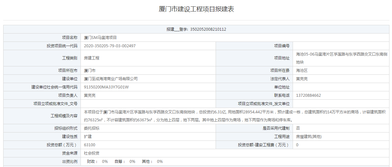Select the total investment value 63100
392x167 pixels.
pyautogui.click(x=90, y=145)
